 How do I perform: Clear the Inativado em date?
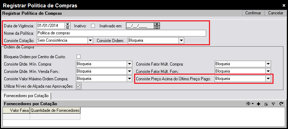point(157,24)
